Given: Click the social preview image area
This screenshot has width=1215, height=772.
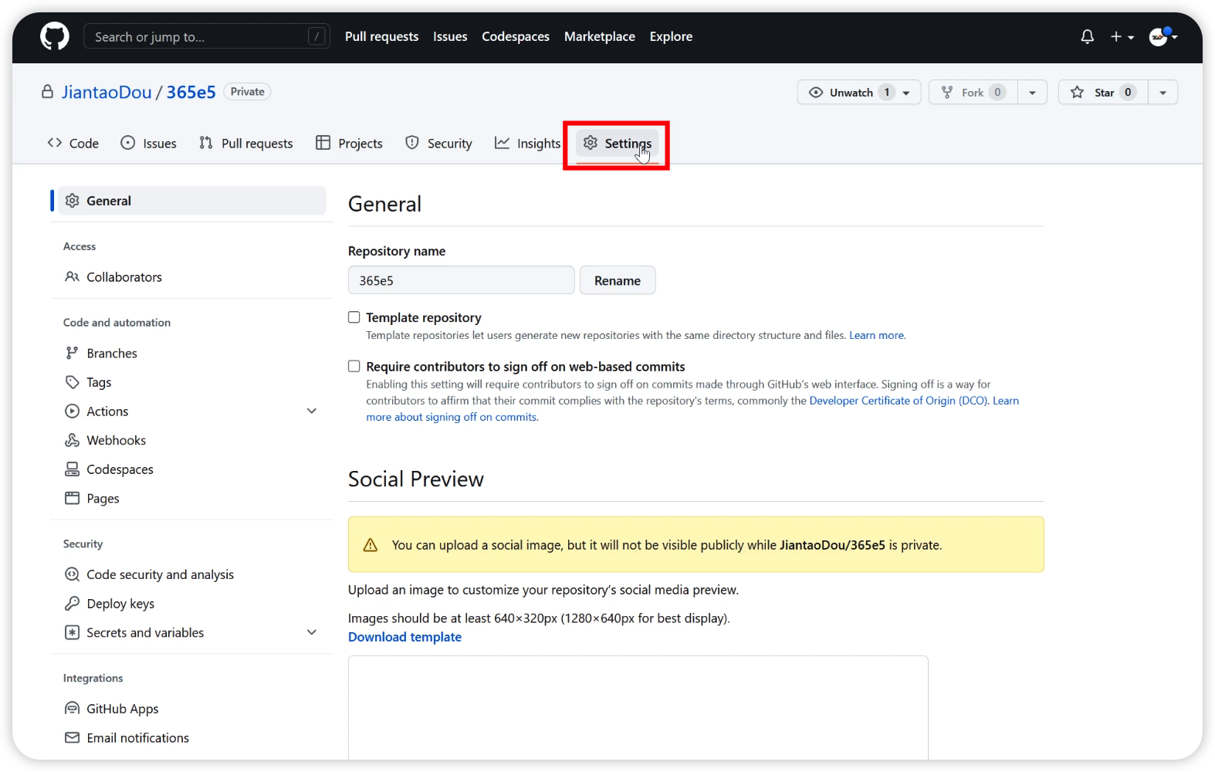Looking at the screenshot, I should click(x=638, y=709).
